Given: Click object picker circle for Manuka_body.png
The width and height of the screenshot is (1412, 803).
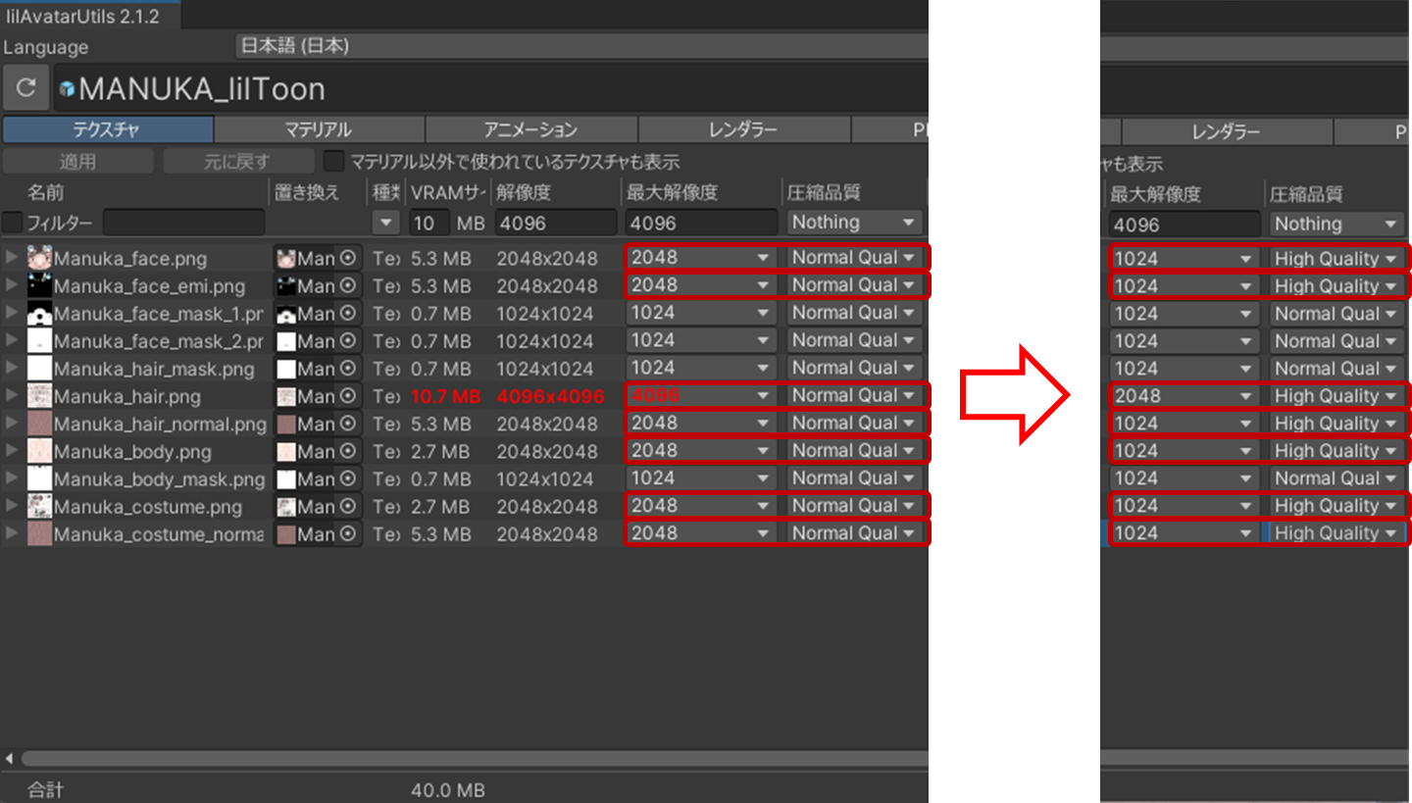Looking at the screenshot, I should click(348, 452).
